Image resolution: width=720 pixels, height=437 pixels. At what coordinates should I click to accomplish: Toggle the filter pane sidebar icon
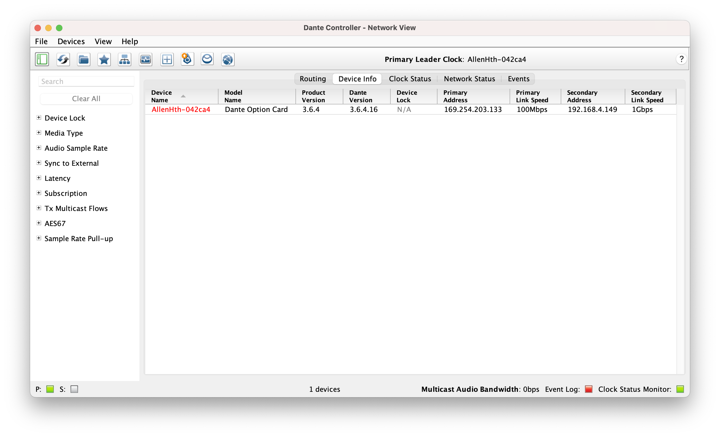pyautogui.click(x=42, y=59)
